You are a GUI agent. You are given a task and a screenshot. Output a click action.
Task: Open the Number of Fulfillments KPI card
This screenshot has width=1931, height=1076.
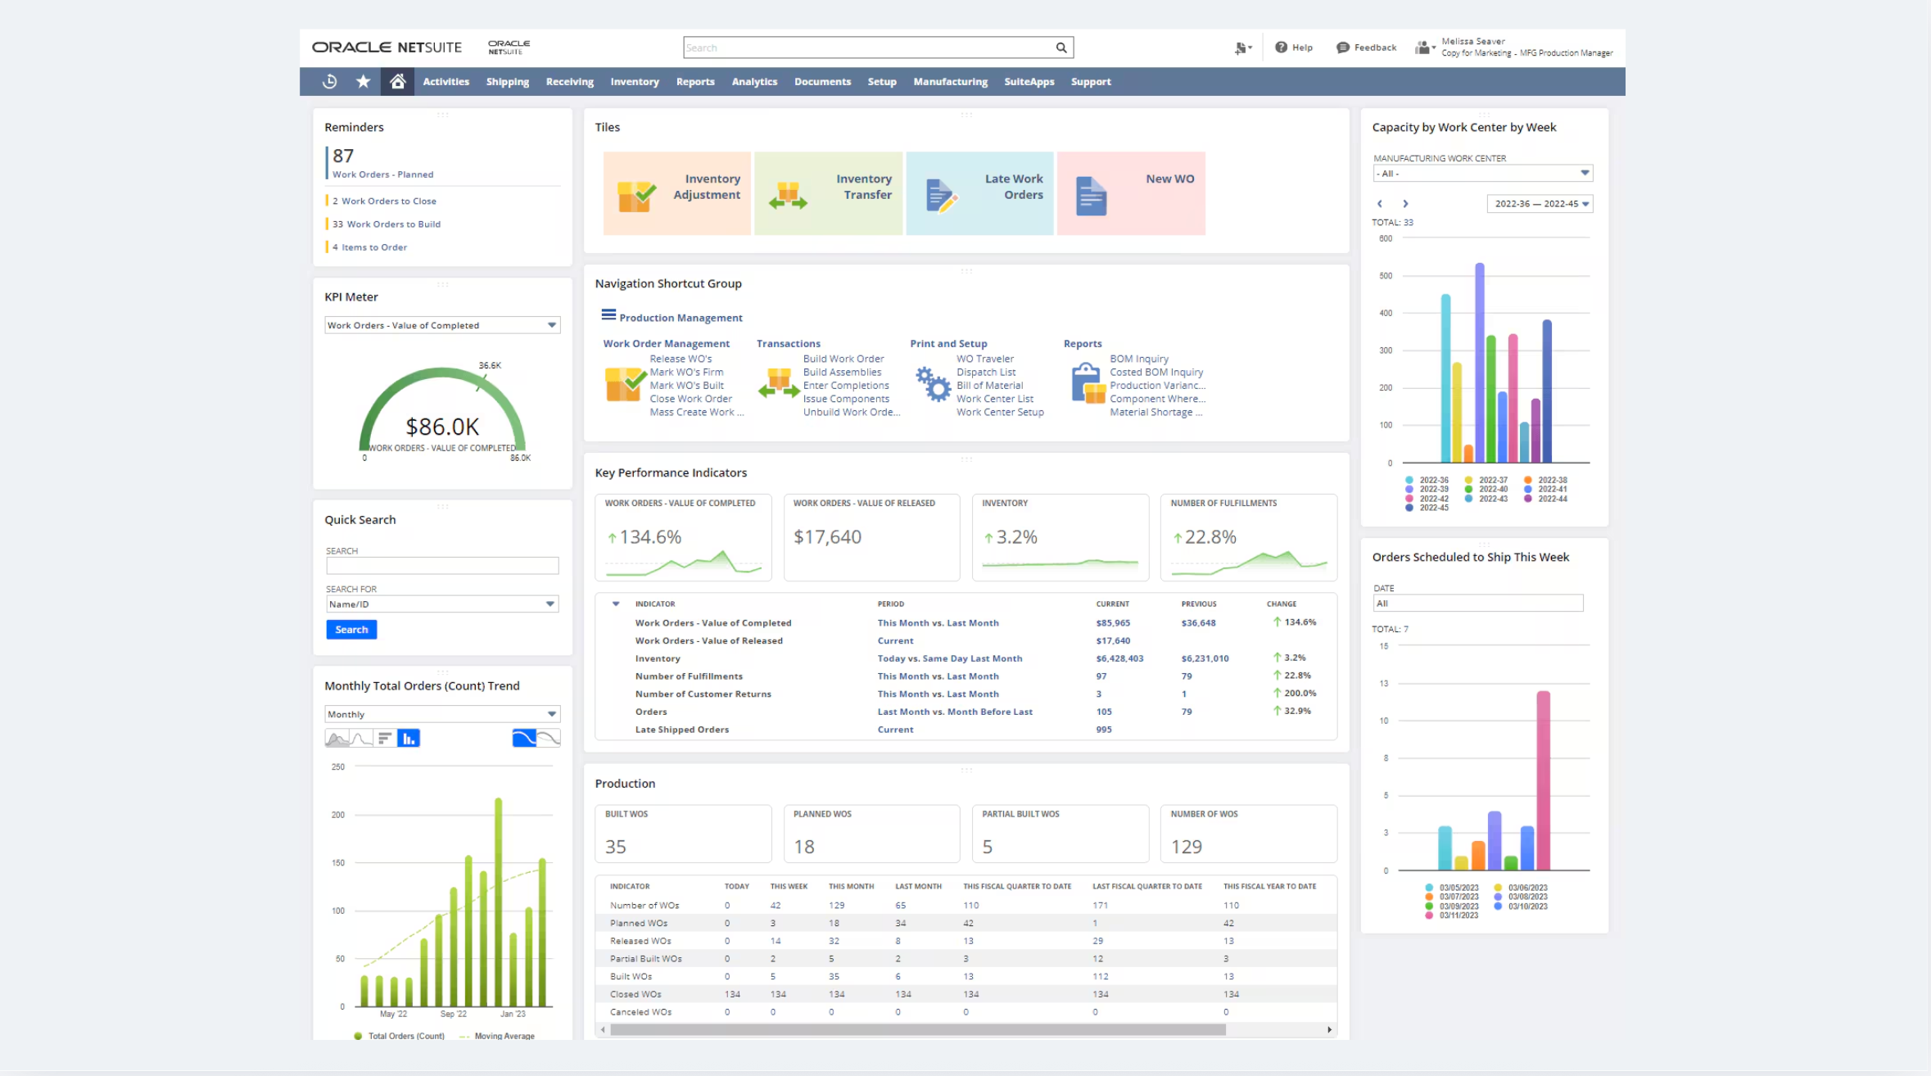point(1249,537)
